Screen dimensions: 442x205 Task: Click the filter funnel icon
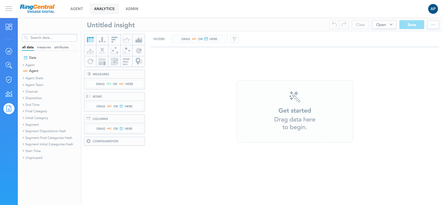(234, 39)
